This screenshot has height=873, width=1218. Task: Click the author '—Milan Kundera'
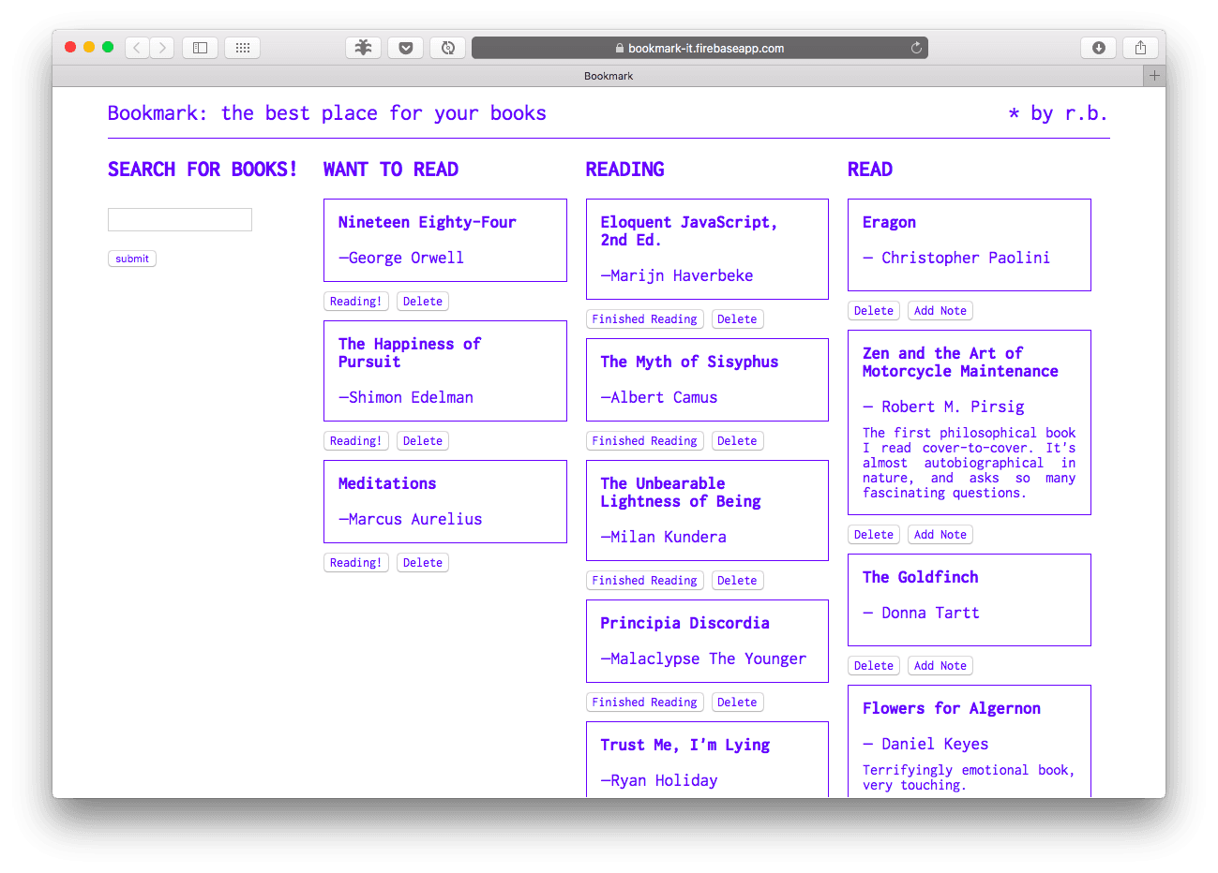(x=664, y=537)
